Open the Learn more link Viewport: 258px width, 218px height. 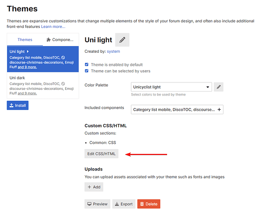click(53, 27)
